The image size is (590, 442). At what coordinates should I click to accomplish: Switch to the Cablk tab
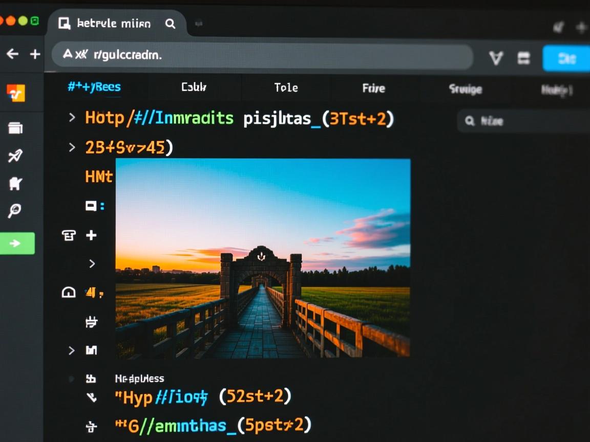coord(194,87)
